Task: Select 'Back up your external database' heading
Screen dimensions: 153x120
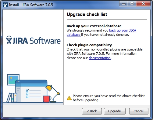Action: click(x=94, y=26)
